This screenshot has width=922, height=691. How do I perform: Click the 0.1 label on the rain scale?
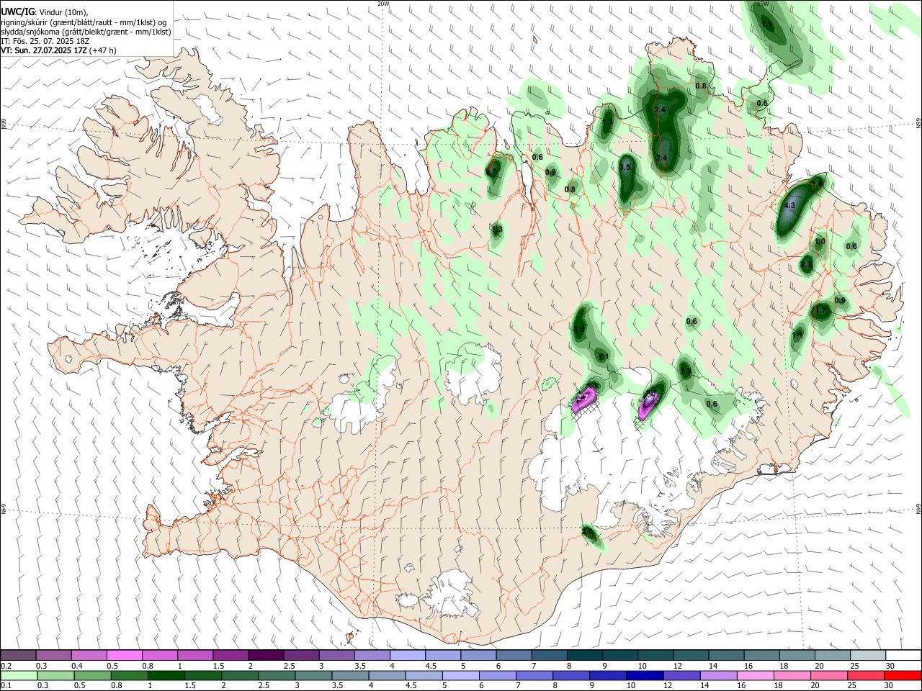point(6,686)
